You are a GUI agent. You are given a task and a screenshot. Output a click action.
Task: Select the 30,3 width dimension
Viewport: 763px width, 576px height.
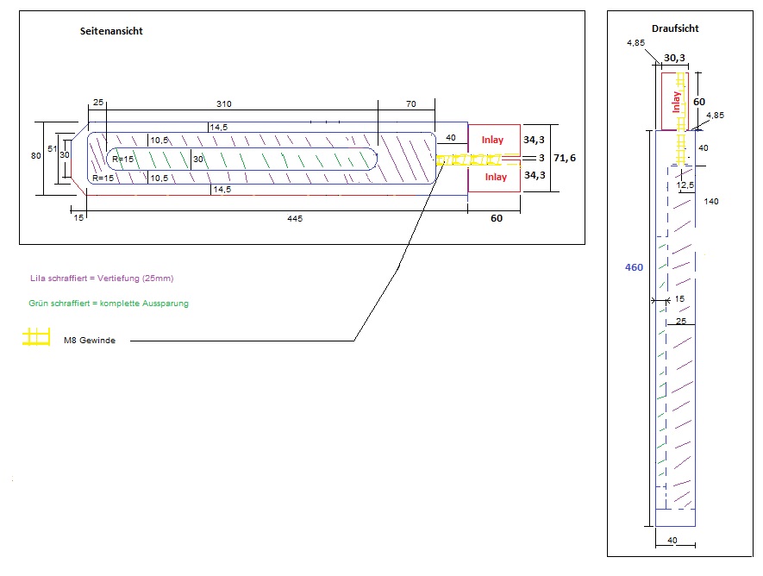click(676, 59)
